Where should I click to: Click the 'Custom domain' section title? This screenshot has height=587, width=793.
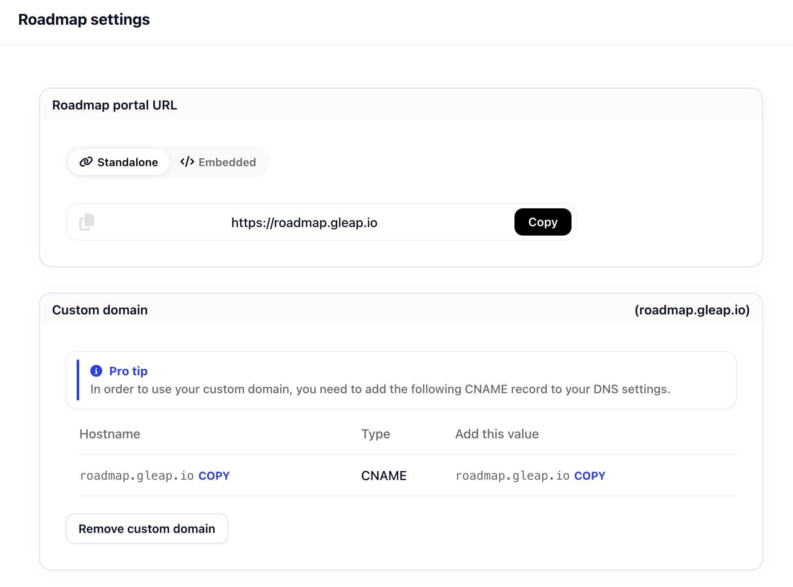click(100, 310)
